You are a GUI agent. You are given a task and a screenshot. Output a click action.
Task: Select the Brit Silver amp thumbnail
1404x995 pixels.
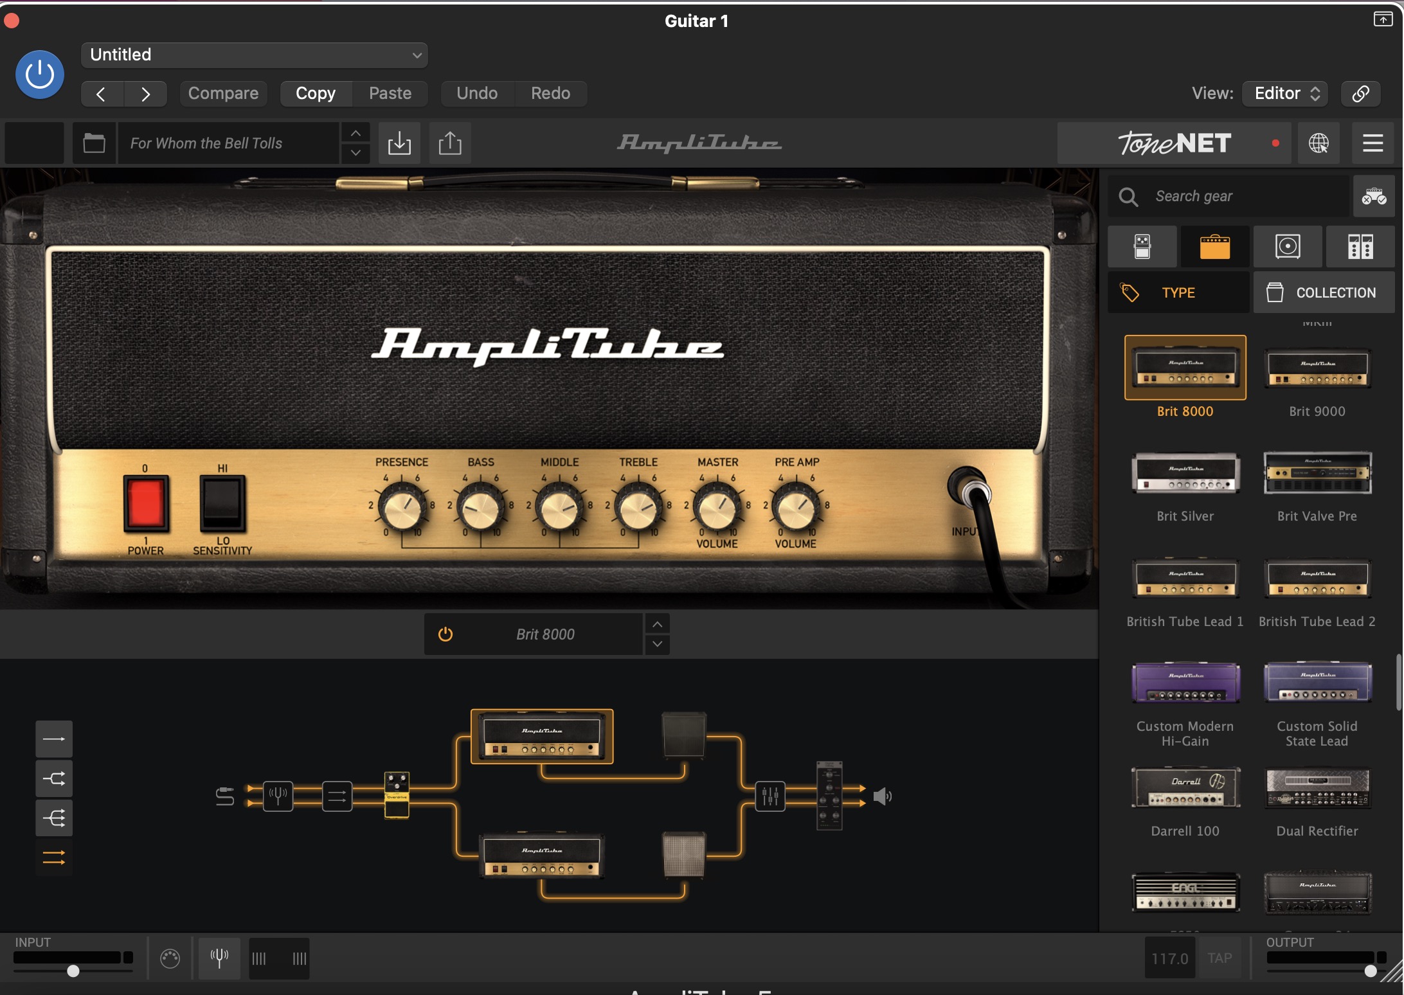[1185, 474]
